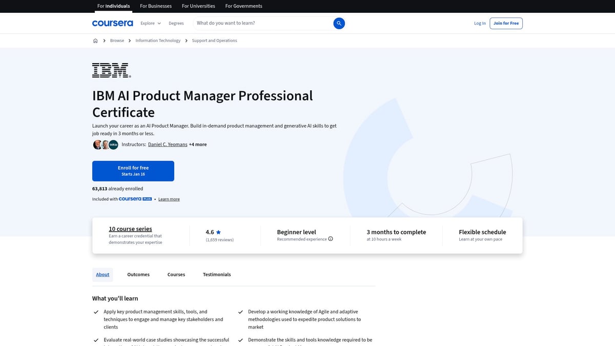The height and width of the screenshot is (346, 615).
Task: Click the 'Recommended experience' text
Action: click(x=302, y=239)
